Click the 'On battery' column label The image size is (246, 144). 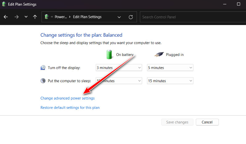125,55
